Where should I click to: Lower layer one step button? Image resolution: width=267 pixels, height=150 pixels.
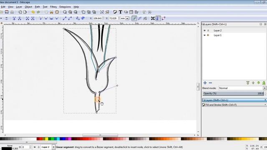[x=259, y=83]
